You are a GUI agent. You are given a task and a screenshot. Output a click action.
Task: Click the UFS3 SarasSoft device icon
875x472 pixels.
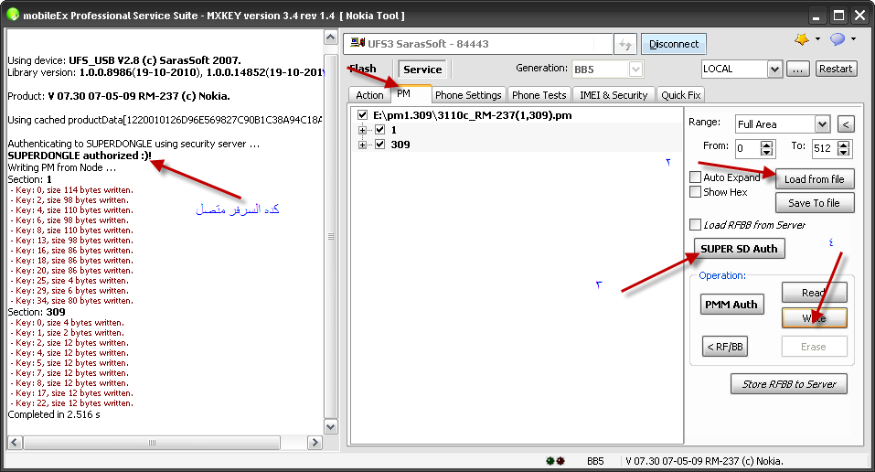coord(357,43)
